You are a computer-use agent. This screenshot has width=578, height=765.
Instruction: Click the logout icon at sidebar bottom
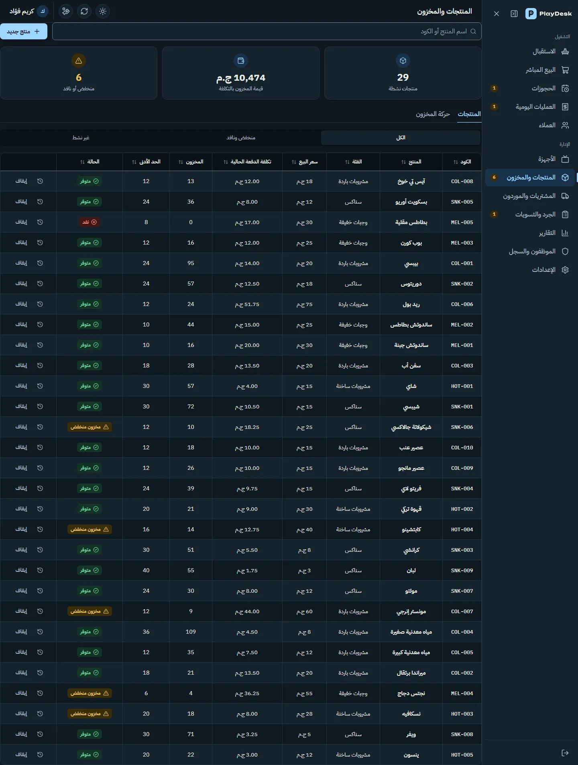[x=565, y=753]
